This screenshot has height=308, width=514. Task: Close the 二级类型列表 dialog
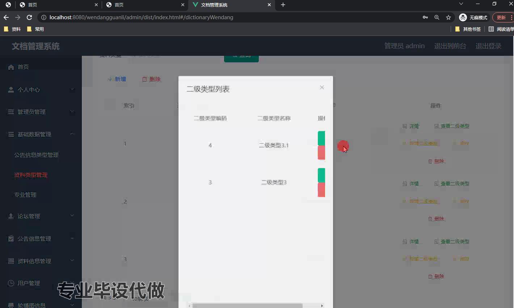[x=322, y=87]
